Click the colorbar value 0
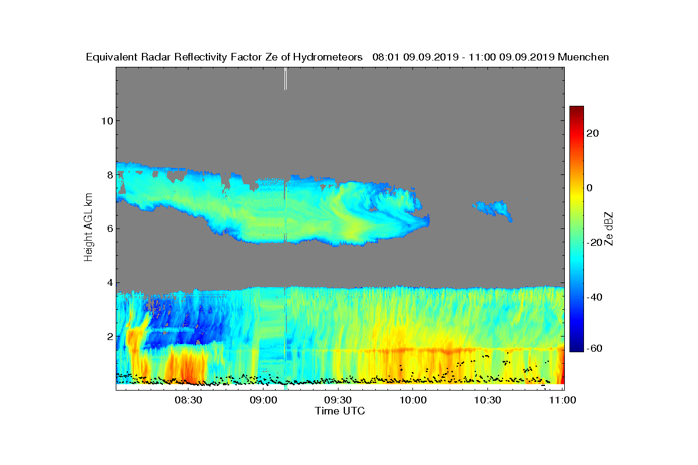 point(590,188)
